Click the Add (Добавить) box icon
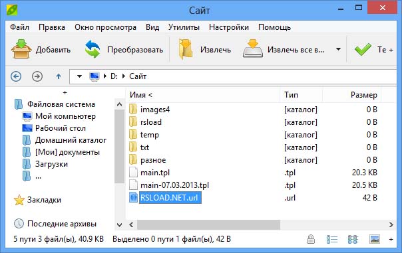Image resolution: width=402 pixels, height=253 pixels. tap(21, 49)
